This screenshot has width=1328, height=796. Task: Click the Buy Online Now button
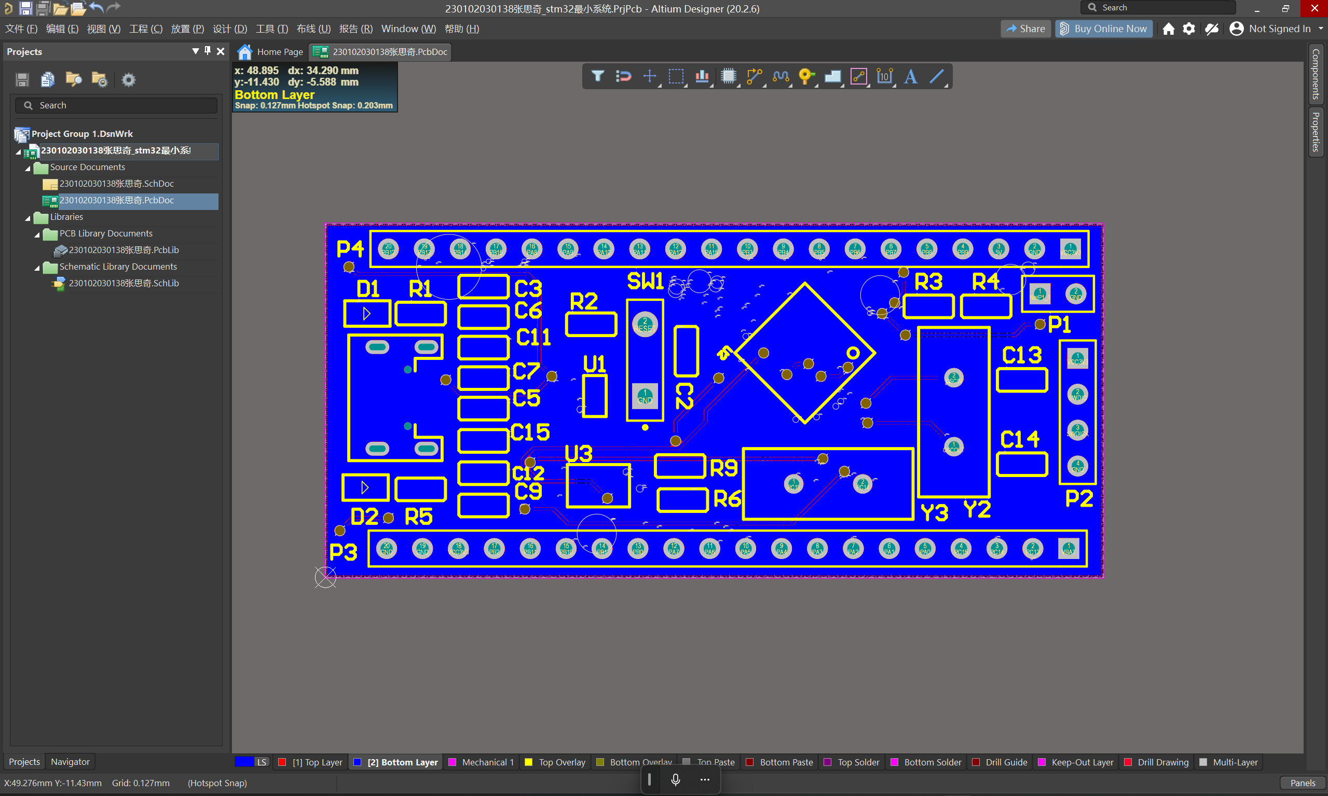[1103, 29]
